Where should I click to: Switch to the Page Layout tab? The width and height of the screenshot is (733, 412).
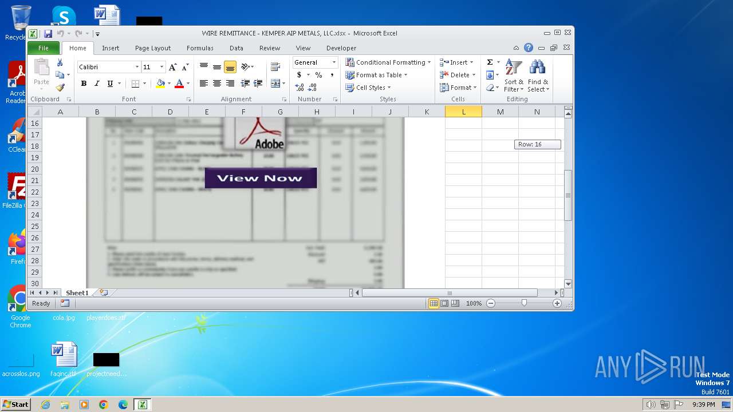(153, 48)
